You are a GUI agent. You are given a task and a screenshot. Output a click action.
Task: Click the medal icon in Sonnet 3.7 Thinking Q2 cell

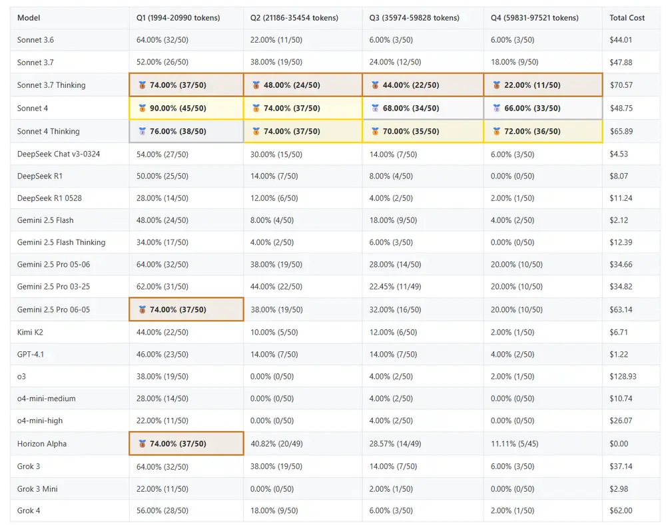(x=256, y=85)
